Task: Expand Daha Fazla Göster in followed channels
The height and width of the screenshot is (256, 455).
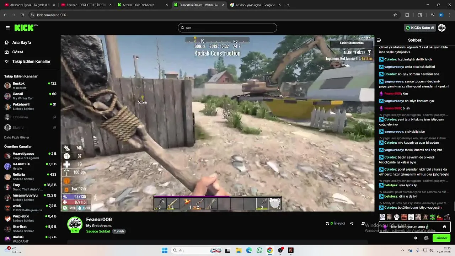Action: [17, 137]
